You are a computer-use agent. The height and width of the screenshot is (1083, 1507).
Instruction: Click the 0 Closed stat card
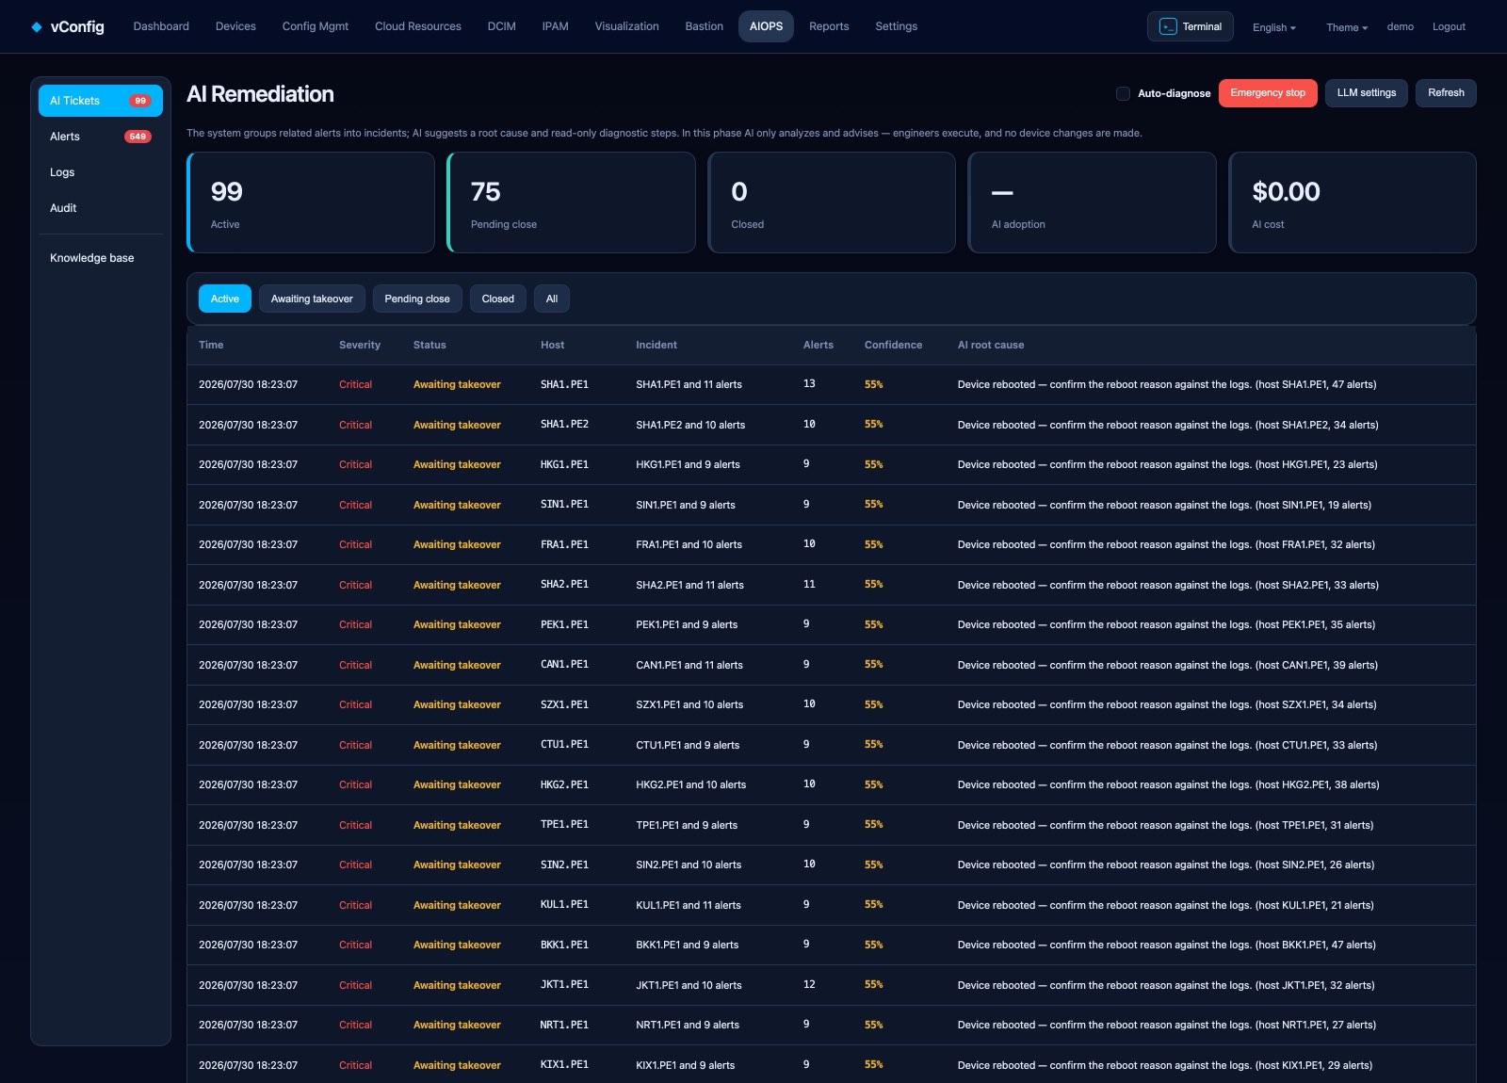pos(832,202)
